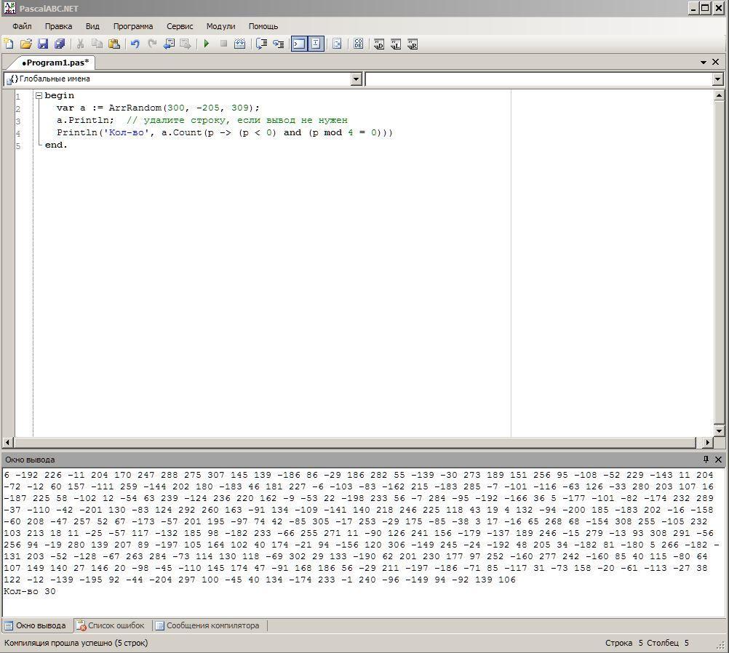Switch to the Список ошибок tab

tap(111, 625)
